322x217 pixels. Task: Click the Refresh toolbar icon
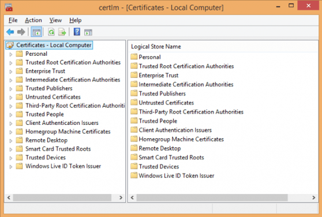(x=51, y=32)
